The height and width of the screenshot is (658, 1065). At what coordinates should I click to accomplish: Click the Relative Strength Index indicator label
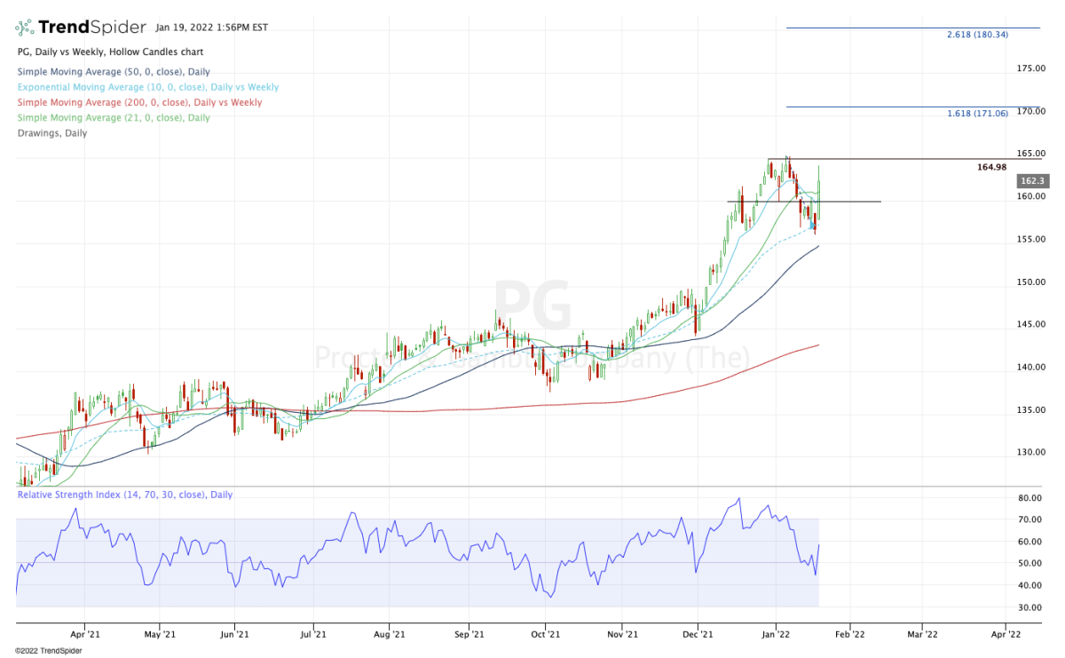[x=124, y=495]
